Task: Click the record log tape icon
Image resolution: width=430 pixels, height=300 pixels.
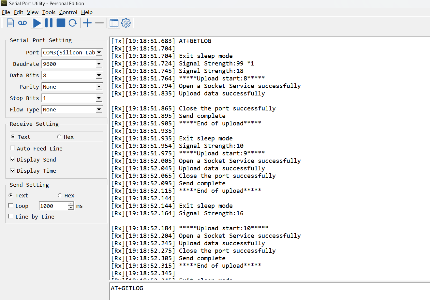Action: tap(22, 23)
